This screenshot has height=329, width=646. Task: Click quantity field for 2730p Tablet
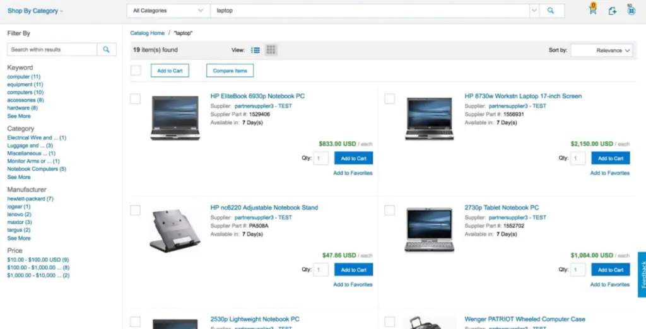point(578,270)
